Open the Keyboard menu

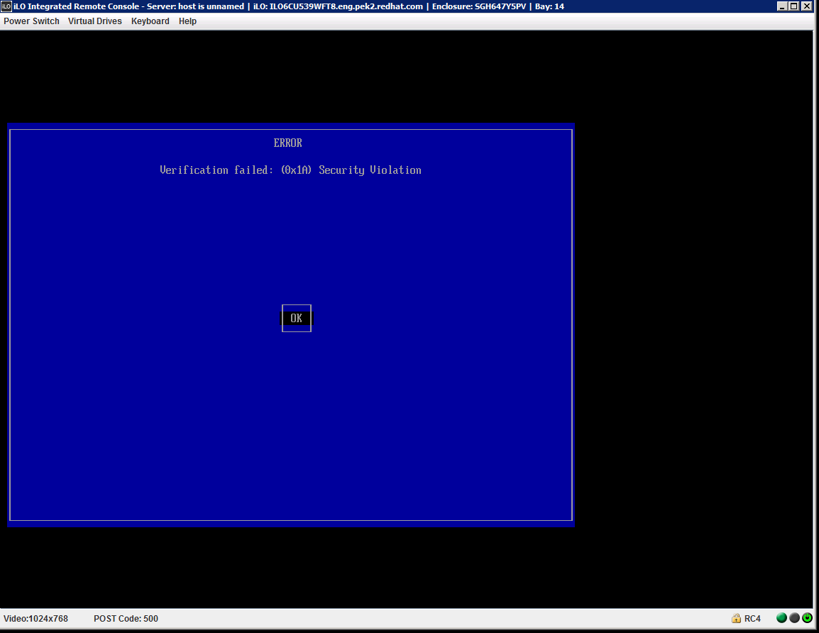[x=150, y=21]
